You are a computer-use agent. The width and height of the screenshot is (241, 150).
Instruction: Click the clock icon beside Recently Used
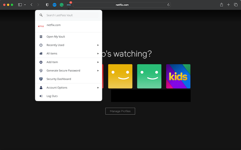click(41, 45)
